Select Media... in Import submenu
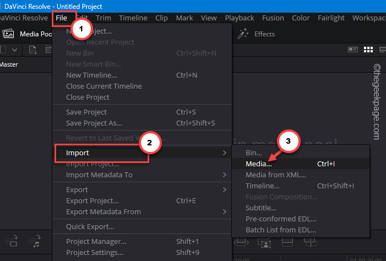The height and width of the screenshot is (261, 386). 301,164
